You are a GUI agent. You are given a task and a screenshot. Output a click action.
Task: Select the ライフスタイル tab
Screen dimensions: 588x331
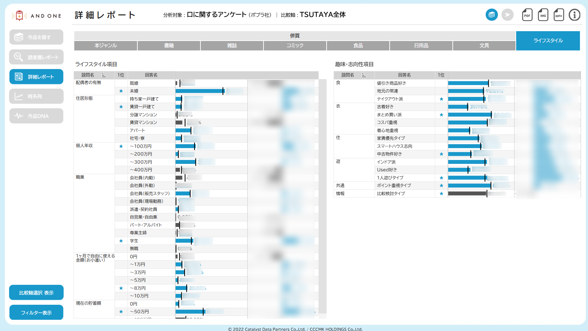pos(548,41)
